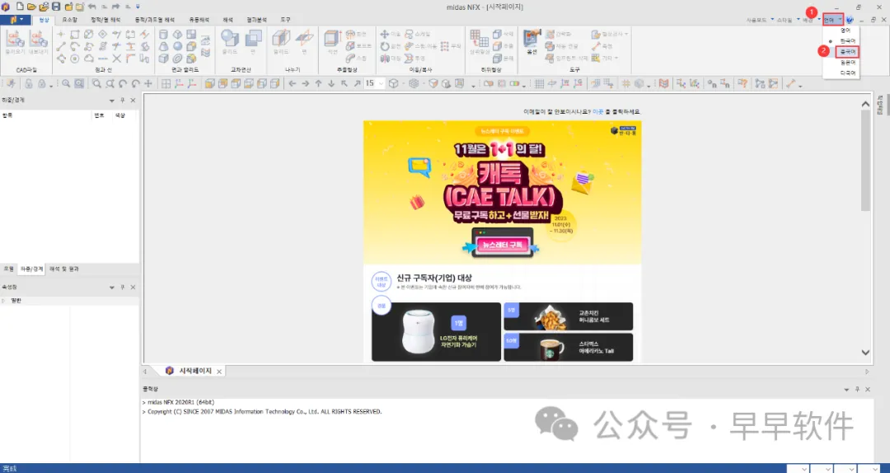The width and height of the screenshot is (890, 473).
Task: Open the application N menu button
Action: pyautogui.click(x=16, y=20)
